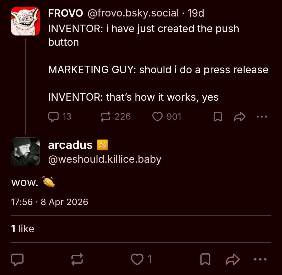282x275 pixels.
Task: View the 1 like list
Action: [23, 229]
